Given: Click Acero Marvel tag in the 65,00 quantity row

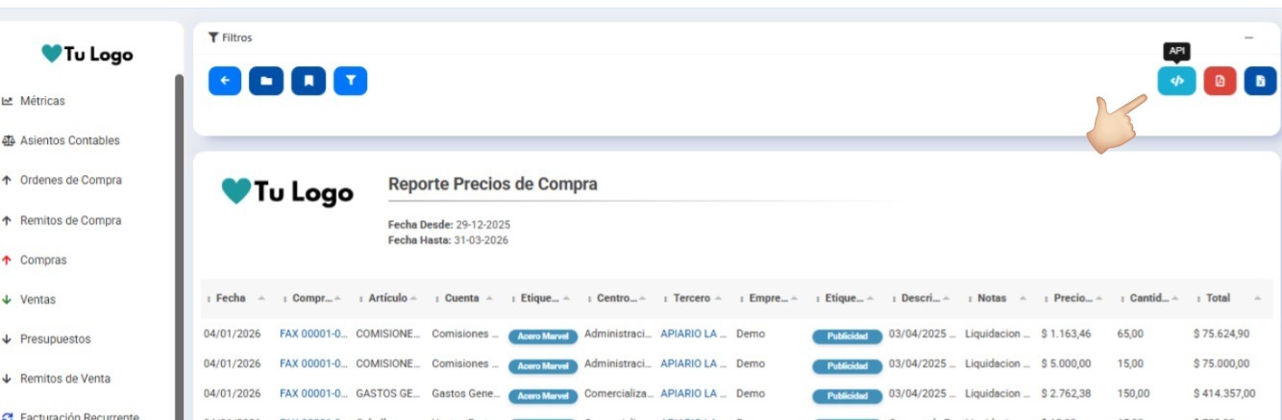Looking at the screenshot, I should 543,337.
